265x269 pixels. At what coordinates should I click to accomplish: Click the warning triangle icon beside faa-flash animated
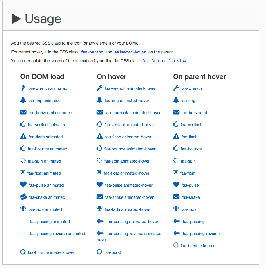point(23,137)
